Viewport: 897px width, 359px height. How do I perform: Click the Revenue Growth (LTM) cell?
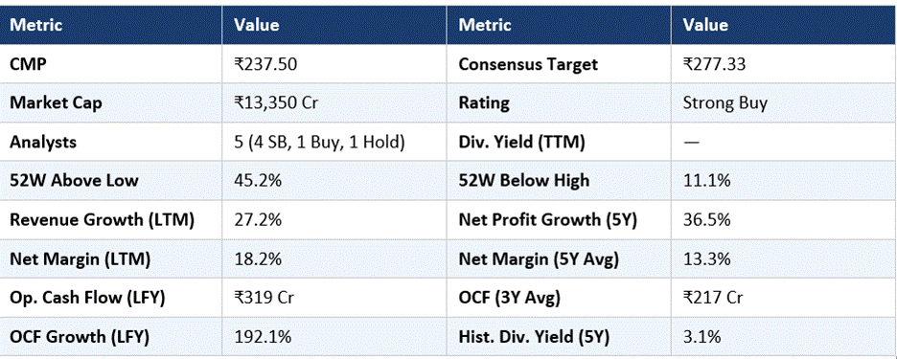pos(111,219)
